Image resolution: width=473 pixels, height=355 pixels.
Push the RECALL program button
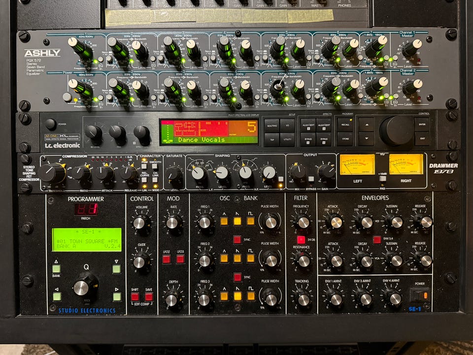(x=345, y=124)
